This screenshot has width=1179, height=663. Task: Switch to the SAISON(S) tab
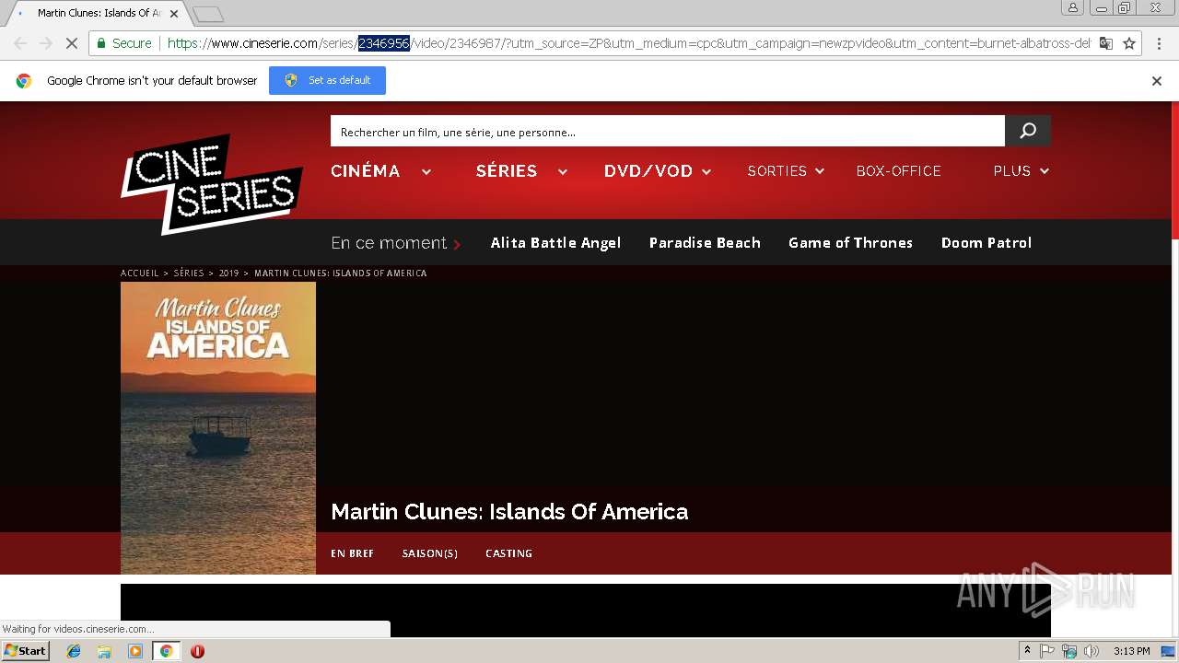pyautogui.click(x=429, y=553)
